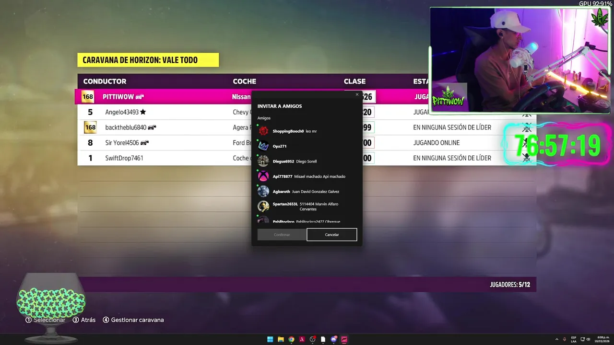Pick Diegus6952's profile picture
Viewport: 614px width, 345px height.
263,161
